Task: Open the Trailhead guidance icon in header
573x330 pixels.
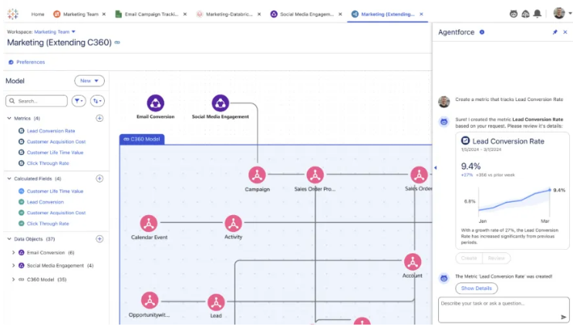Action: click(525, 14)
